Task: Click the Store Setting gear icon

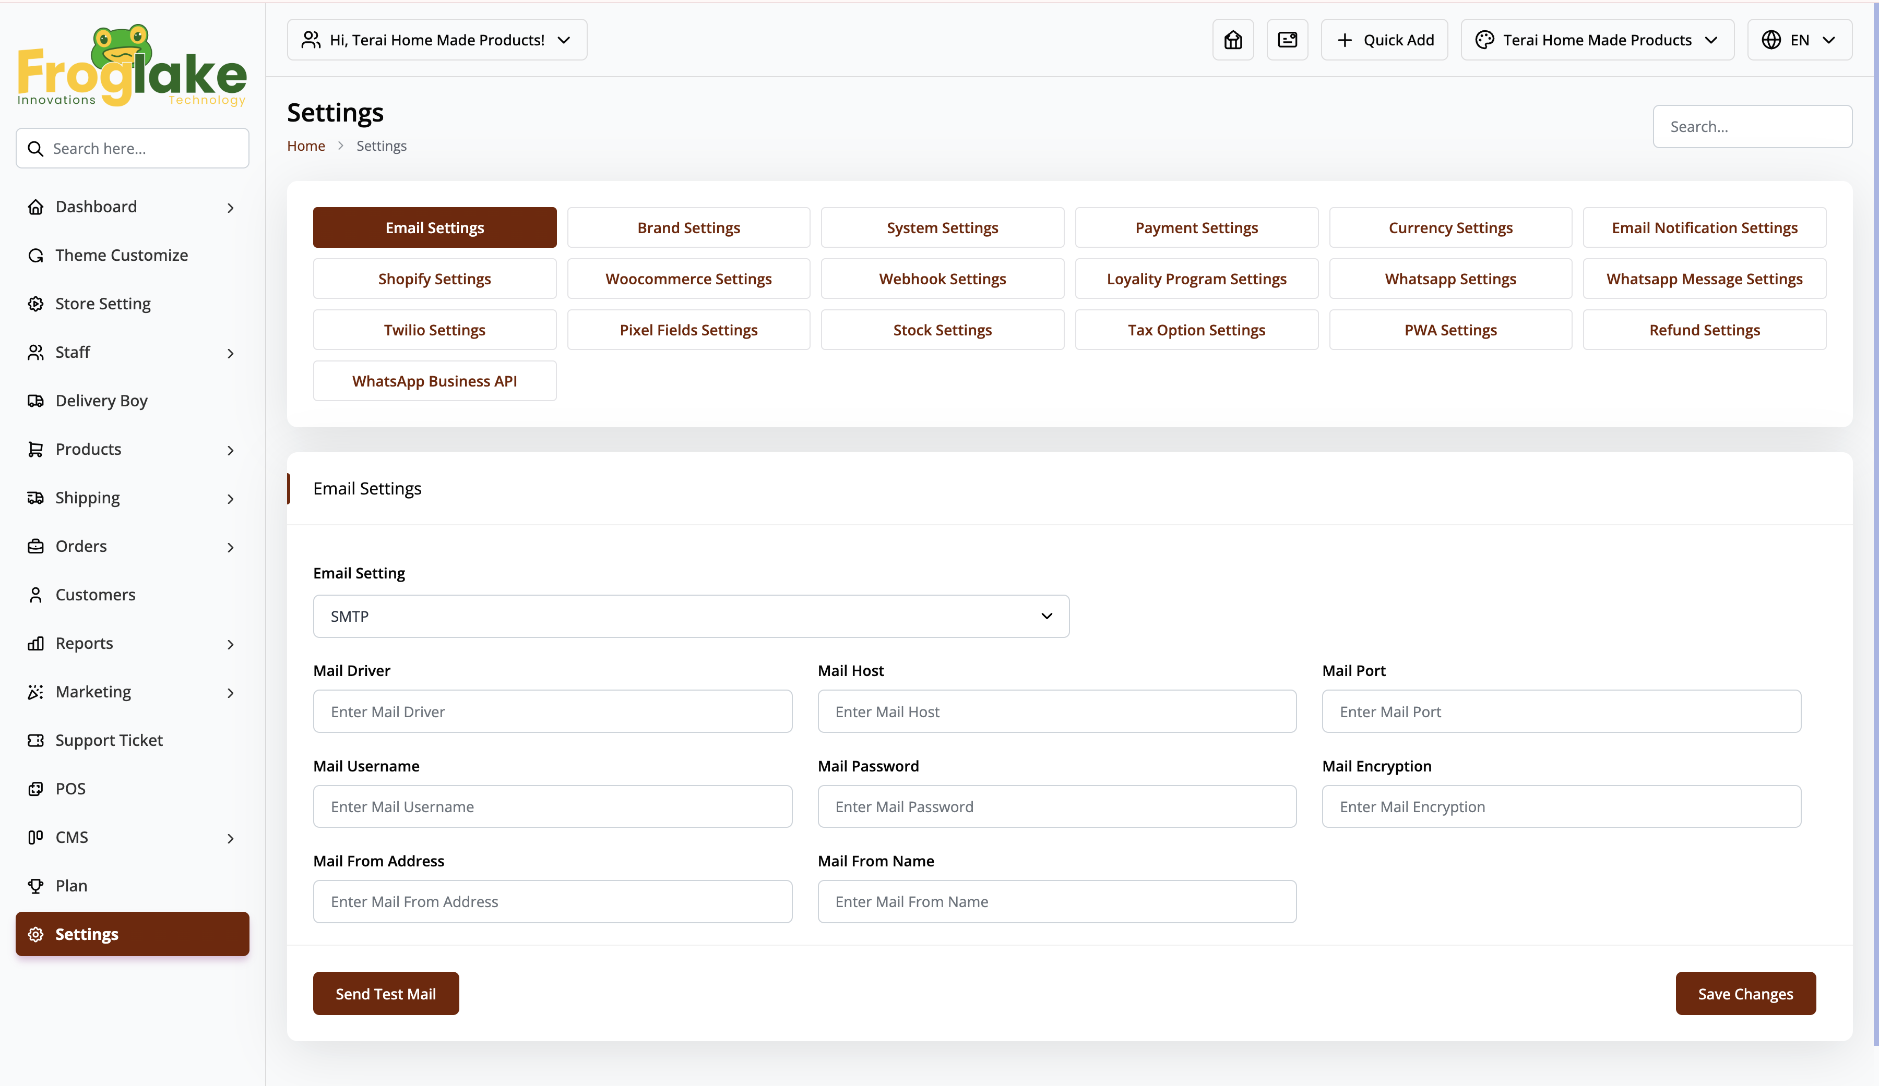Action: [35, 304]
